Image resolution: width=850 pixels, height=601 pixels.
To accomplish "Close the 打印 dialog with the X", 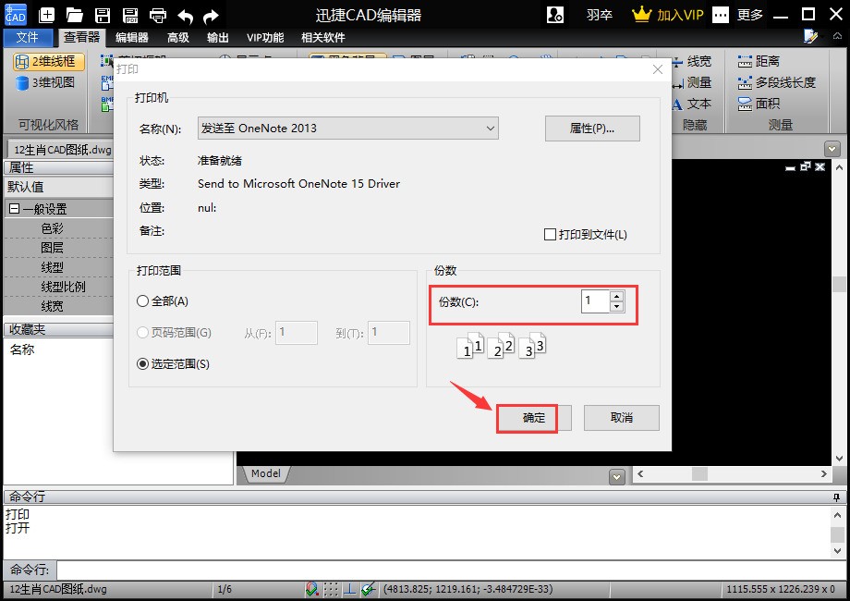I will click(x=658, y=69).
